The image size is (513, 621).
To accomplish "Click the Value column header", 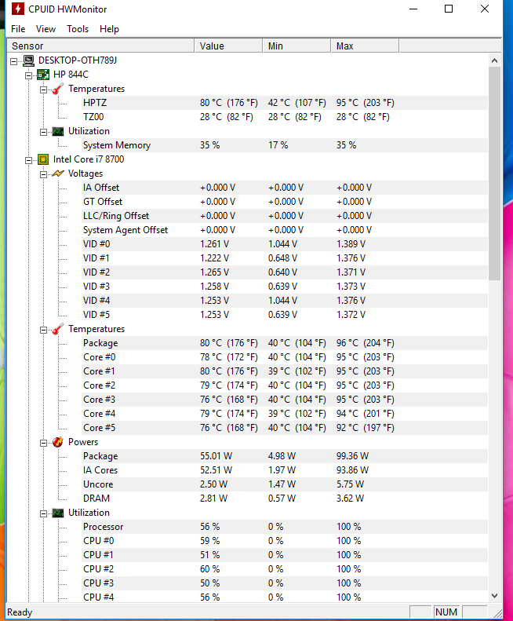I will (228, 46).
